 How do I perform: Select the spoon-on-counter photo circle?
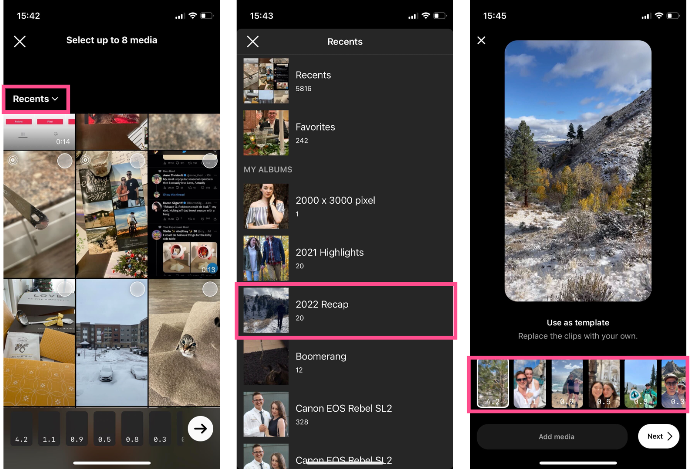[x=65, y=161]
